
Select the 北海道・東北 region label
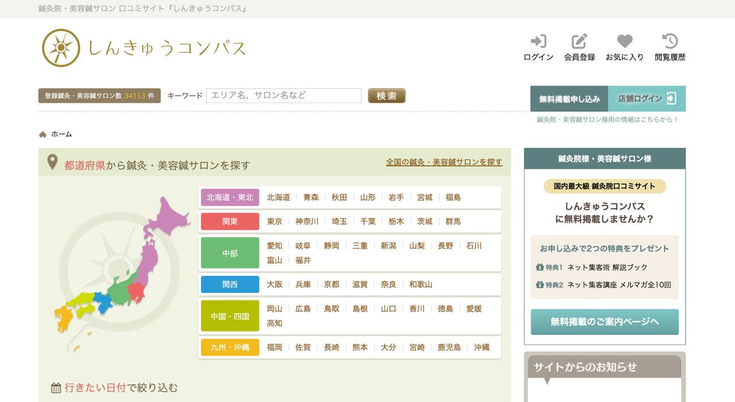230,197
